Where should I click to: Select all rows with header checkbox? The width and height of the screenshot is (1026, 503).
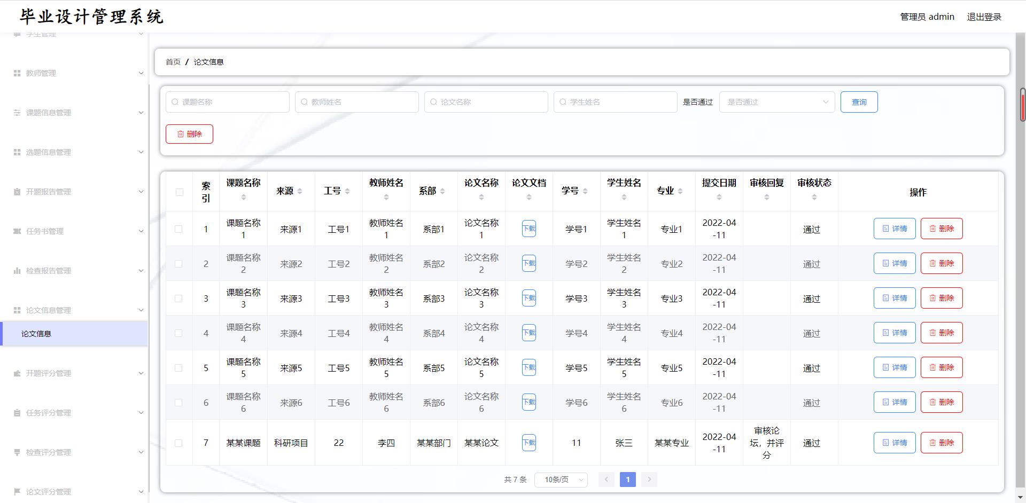[x=179, y=192]
